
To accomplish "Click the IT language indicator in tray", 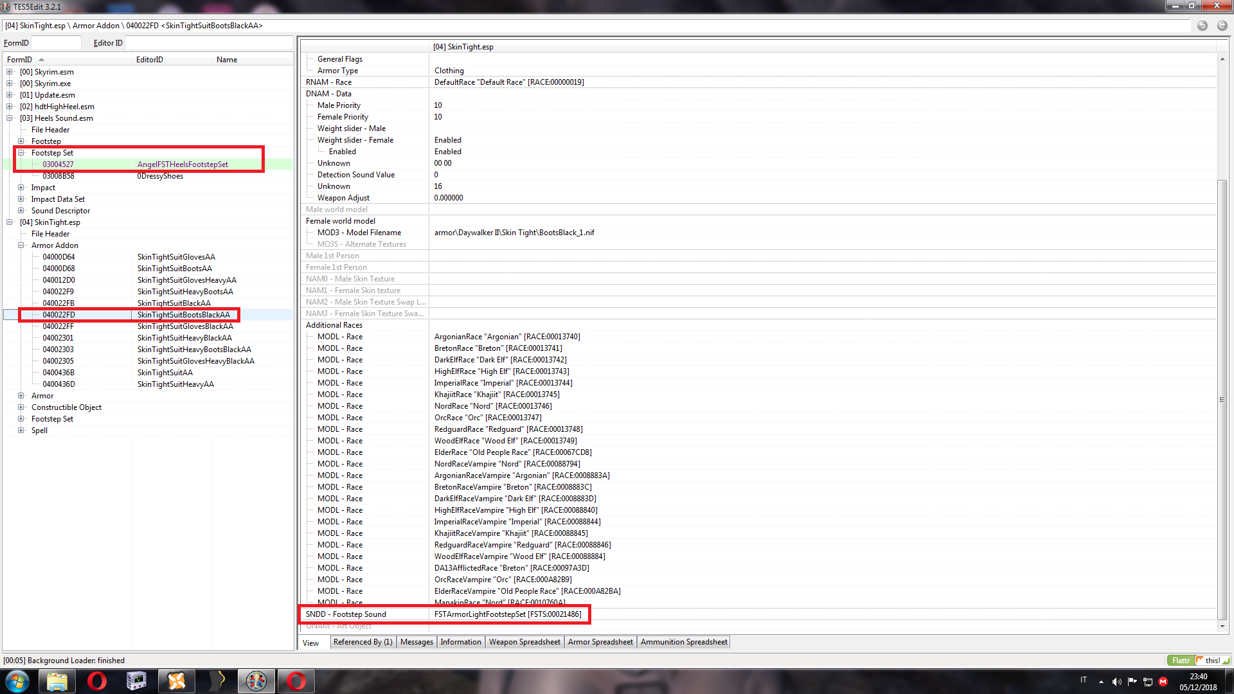I will point(1084,680).
